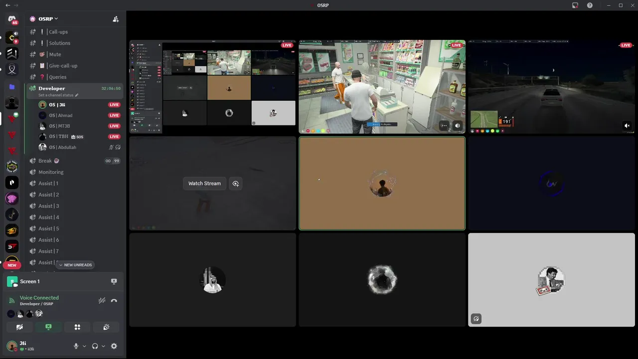Open the own screen-share preview tile
Image resolution: width=638 pixels, height=359 pixels.
(213, 87)
